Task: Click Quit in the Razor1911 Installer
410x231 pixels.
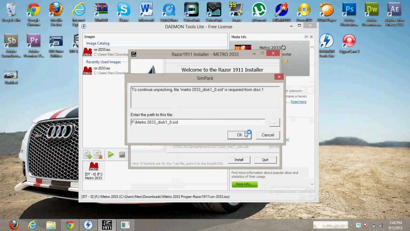Action: pyautogui.click(x=265, y=160)
